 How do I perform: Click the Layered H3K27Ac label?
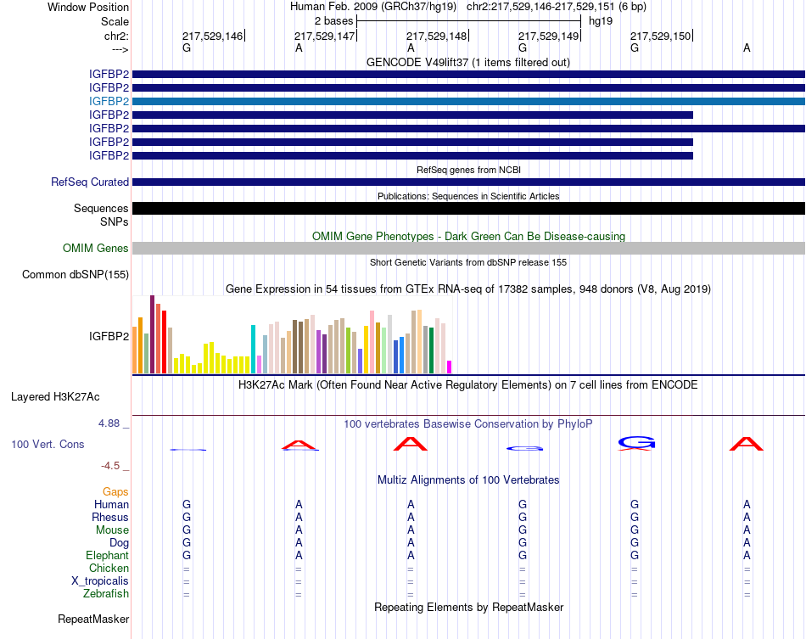(x=55, y=397)
